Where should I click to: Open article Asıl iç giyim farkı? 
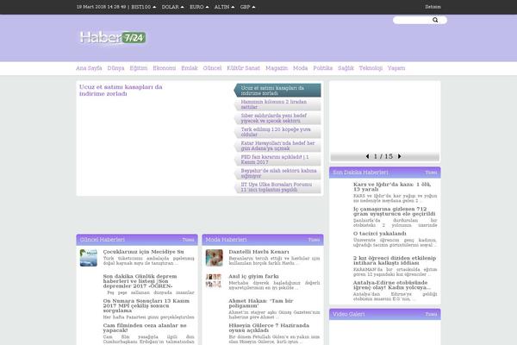click(253, 276)
